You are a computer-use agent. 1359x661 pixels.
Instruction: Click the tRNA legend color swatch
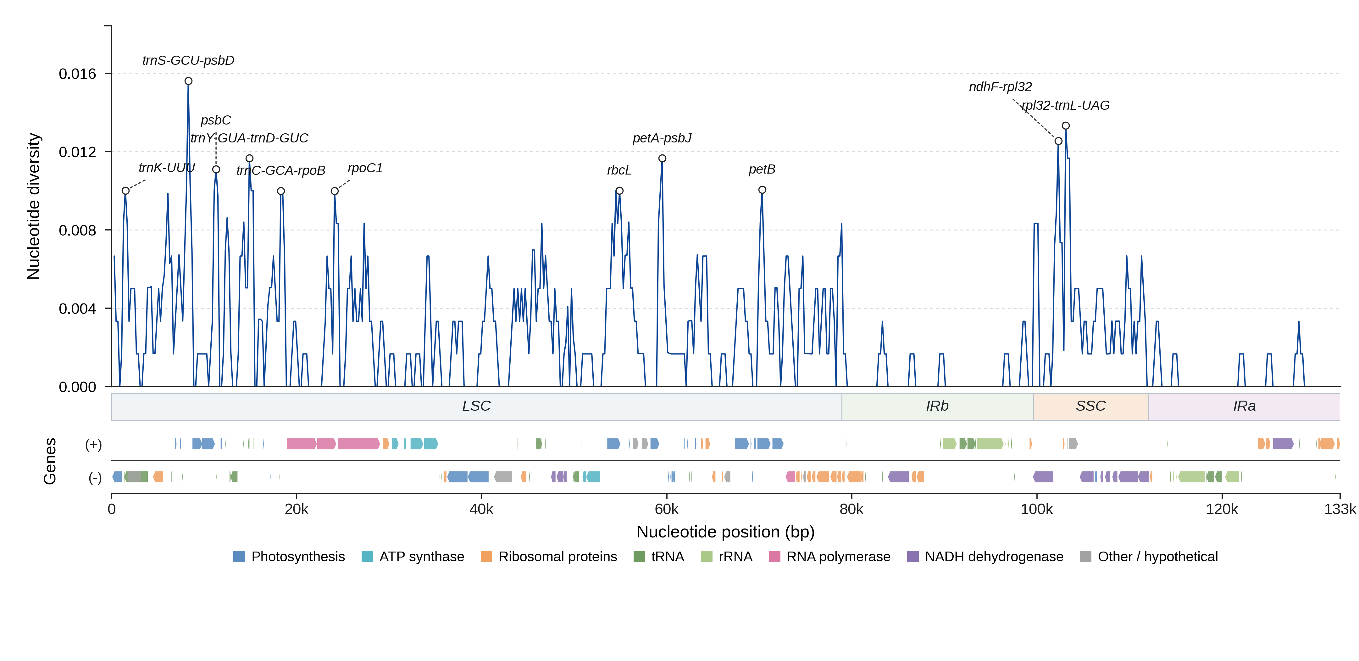pyautogui.click(x=639, y=557)
